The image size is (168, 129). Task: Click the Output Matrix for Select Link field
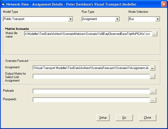91,76
